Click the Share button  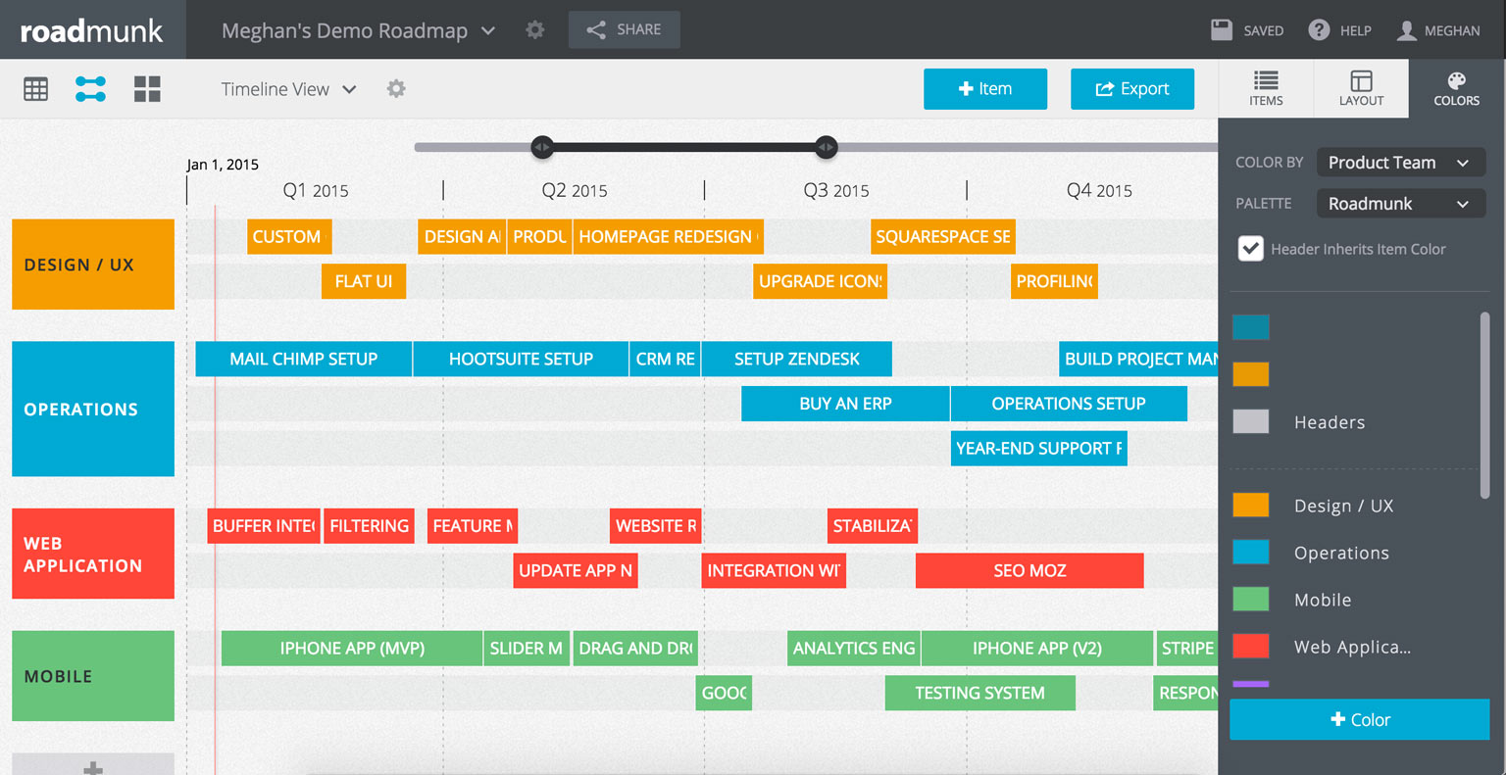[625, 30]
